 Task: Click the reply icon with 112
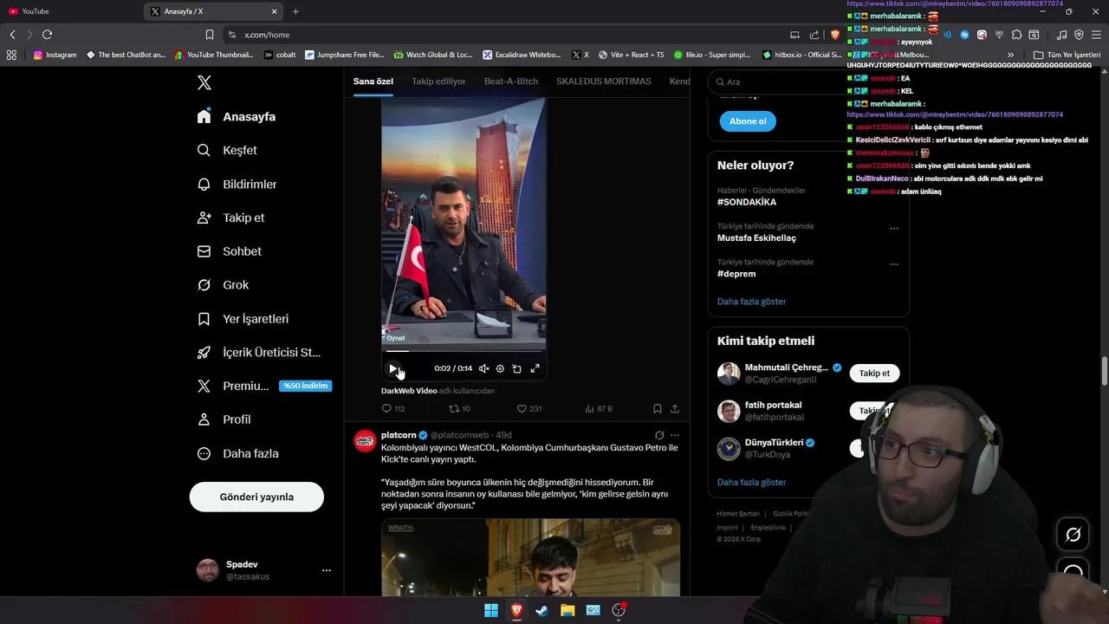tap(393, 408)
